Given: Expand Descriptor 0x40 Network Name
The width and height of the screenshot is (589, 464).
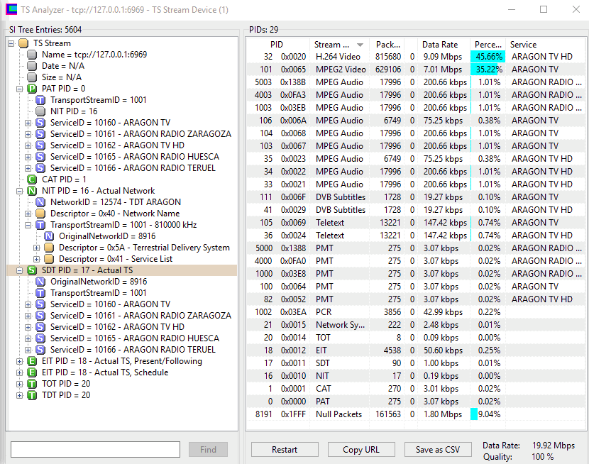Looking at the screenshot, I should pyautogui.click(x=28, y=214).
